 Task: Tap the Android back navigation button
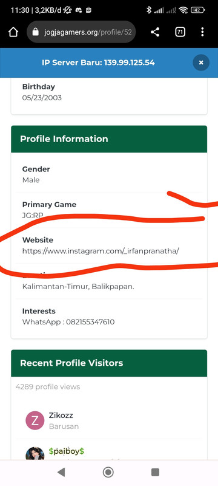pos(61,473)
